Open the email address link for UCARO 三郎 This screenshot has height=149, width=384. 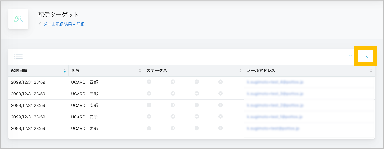tap(275, 94)
